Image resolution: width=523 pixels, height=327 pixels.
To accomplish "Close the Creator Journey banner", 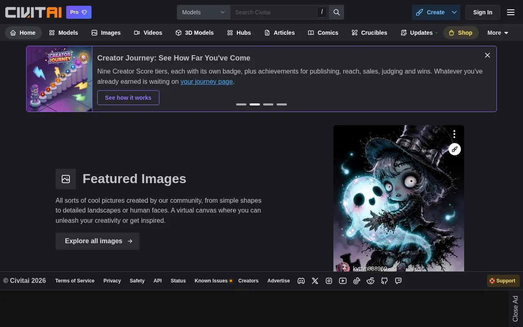I will (x=487, y=55).
